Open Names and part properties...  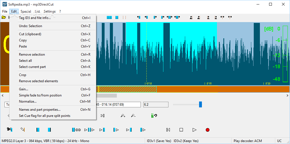(53, 110)
